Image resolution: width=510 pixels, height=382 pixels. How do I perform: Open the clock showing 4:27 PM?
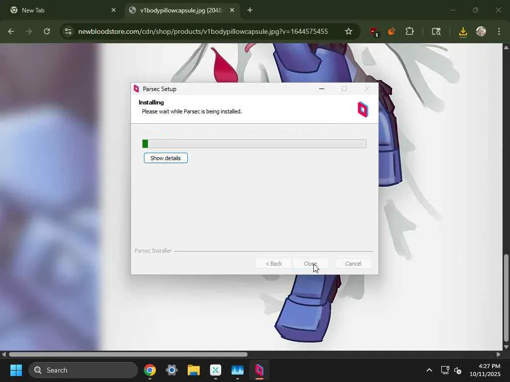485,370
